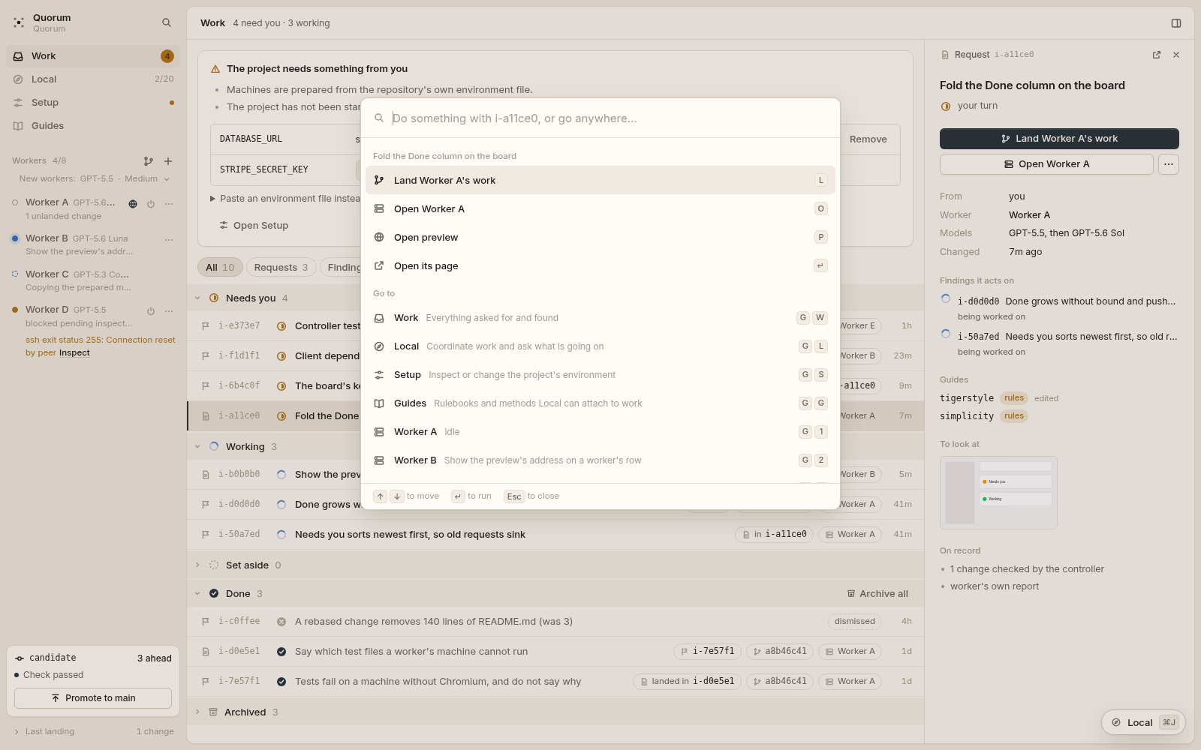Click the branch icon beside Workers 4/8

[x=149, y=161]
